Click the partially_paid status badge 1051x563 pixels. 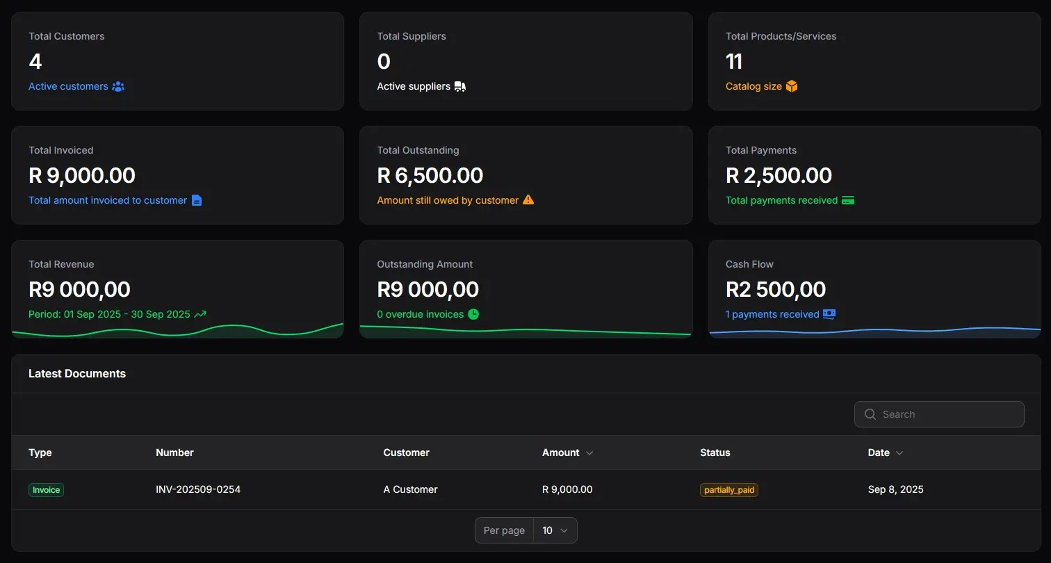[728, 489]
